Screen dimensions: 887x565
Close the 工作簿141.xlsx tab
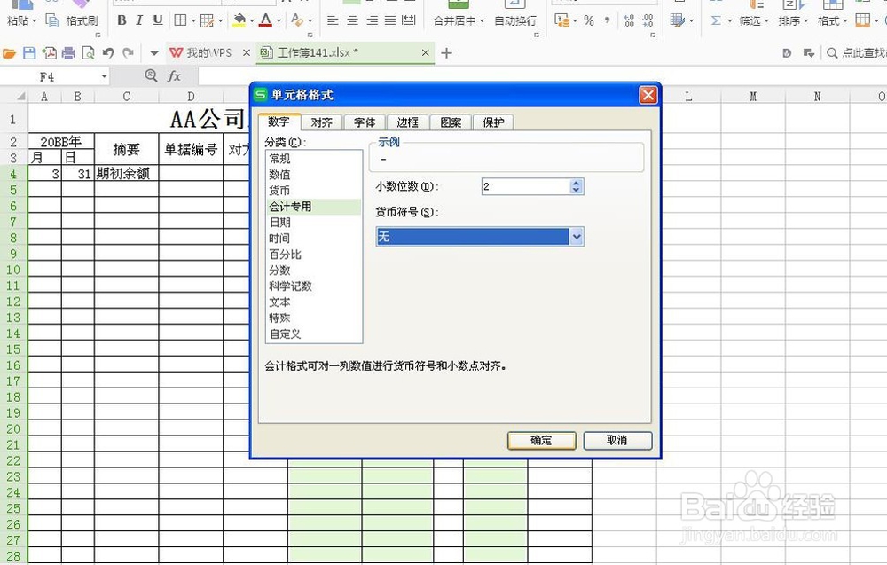pyautogui.click(x=426, y=52)
